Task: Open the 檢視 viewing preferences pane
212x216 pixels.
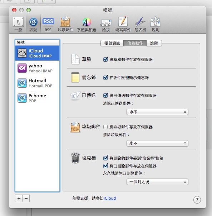Action: click(x=106, y=24)
